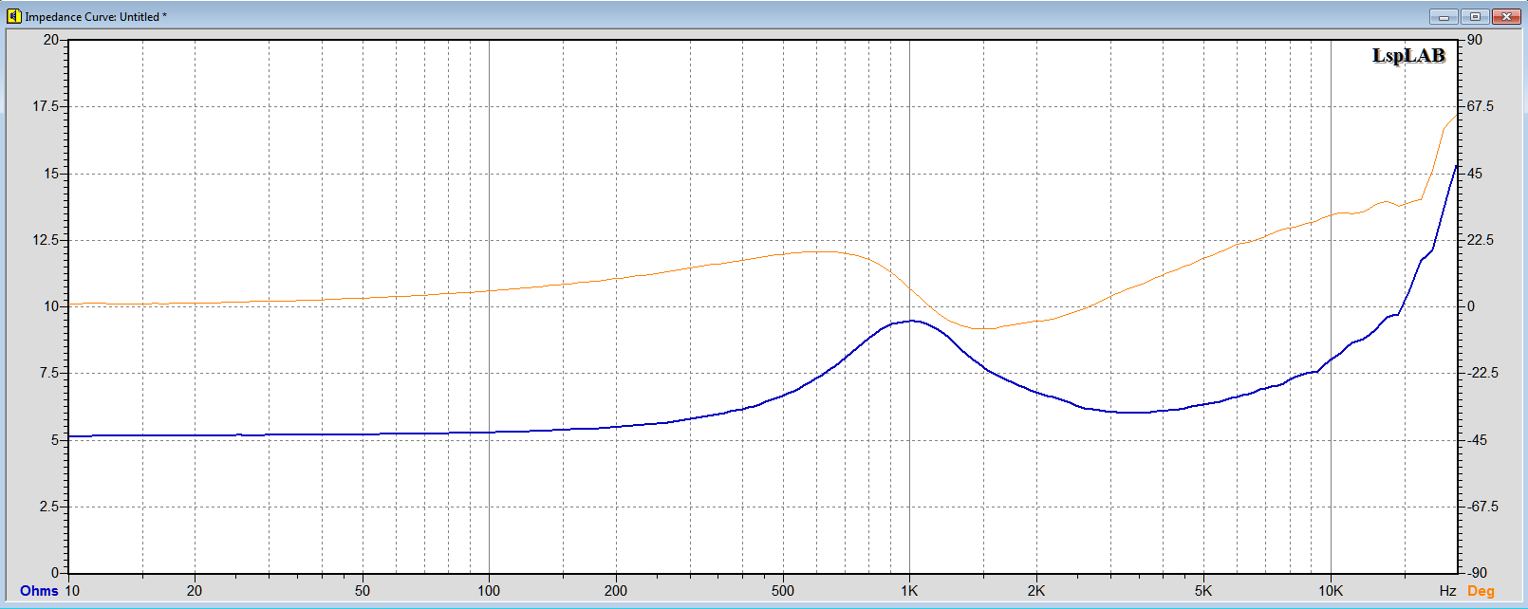Screen dimensions: 1528x609
Task: Maximize the Impedance Curve window
Action: (1475, 16)
